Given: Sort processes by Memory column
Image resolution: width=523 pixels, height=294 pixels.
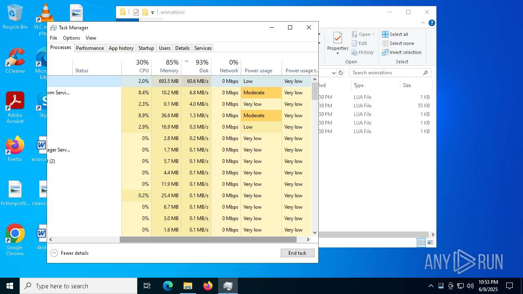Looking at the screenshot, I should [166, 67].
